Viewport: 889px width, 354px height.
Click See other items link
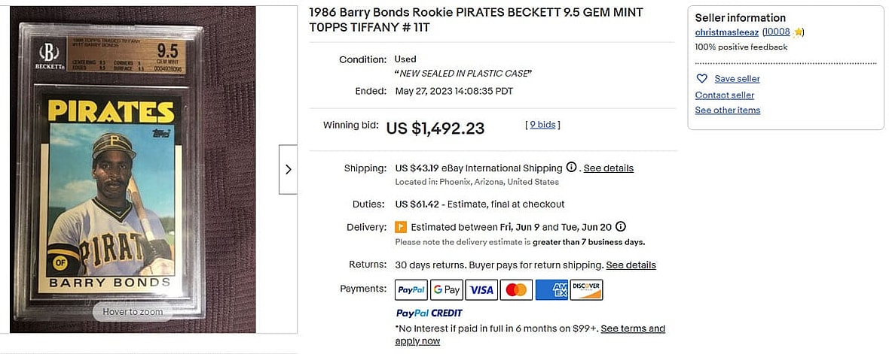click(x=727, y=110)
